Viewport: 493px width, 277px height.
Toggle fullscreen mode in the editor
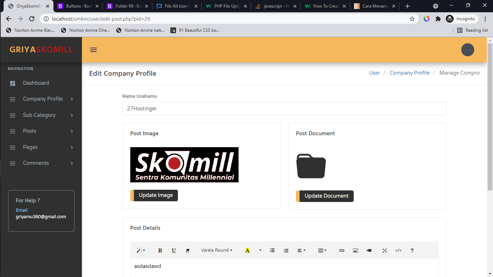point(384,251)
